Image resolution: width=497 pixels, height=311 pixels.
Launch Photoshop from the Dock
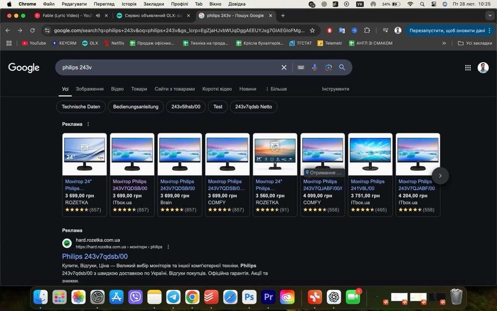(x=249, y=297)
